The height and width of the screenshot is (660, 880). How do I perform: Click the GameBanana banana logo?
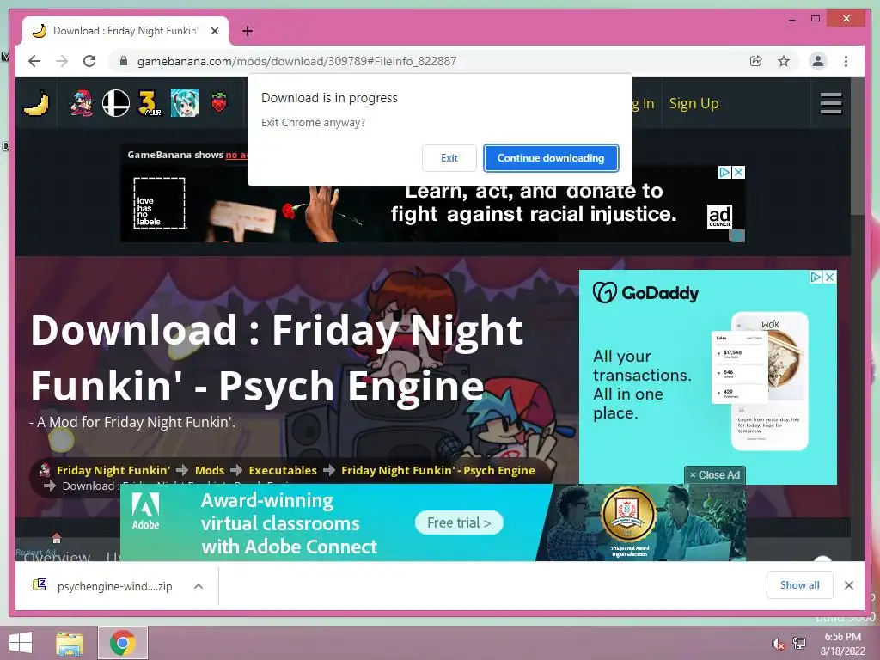pos(36,103)
